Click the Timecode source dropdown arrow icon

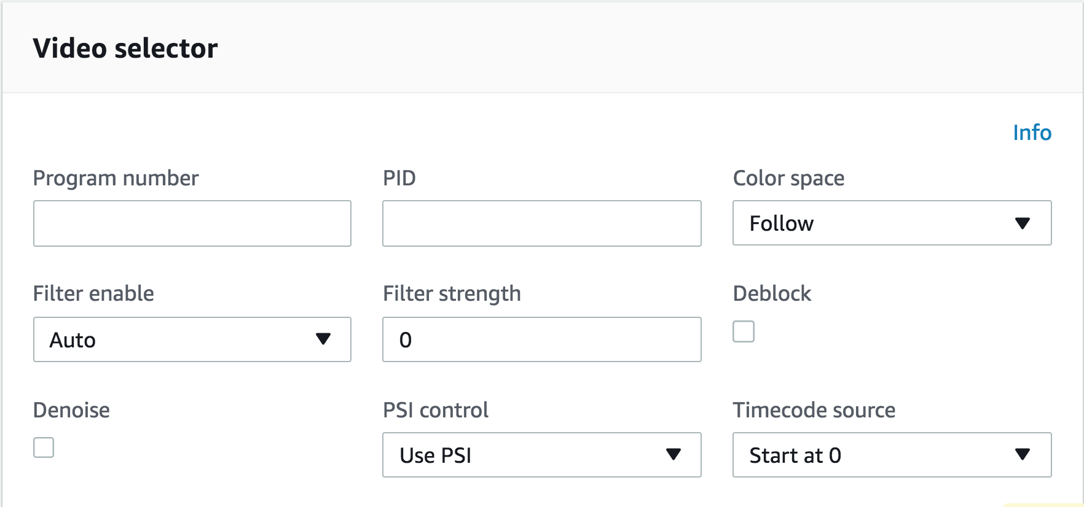click(1023, 454)
